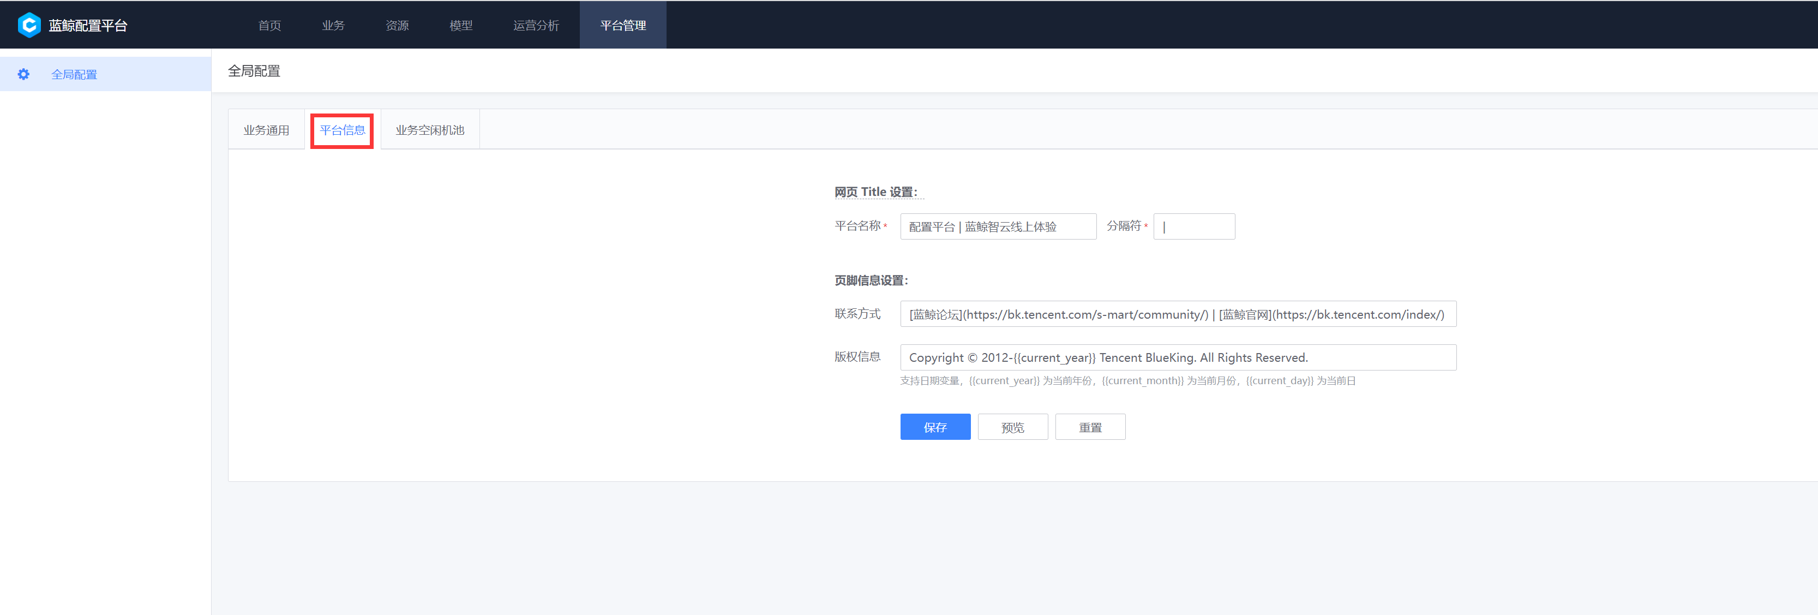Click the 页脚信息设置 heading
This screenshot has height=615, width=1818.
pyautogui.click(x=871, y=280)
